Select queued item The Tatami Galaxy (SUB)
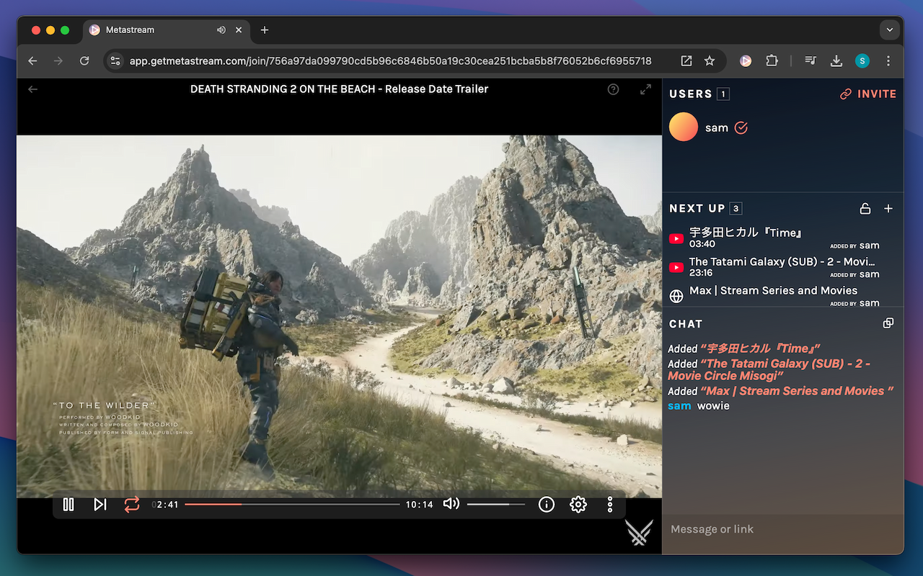 [x=782, y=267]
